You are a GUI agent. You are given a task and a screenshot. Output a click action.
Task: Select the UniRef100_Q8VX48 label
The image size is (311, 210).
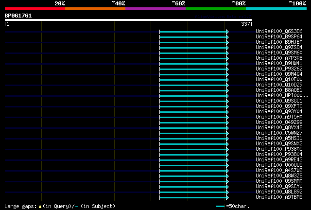coord(279,128)
